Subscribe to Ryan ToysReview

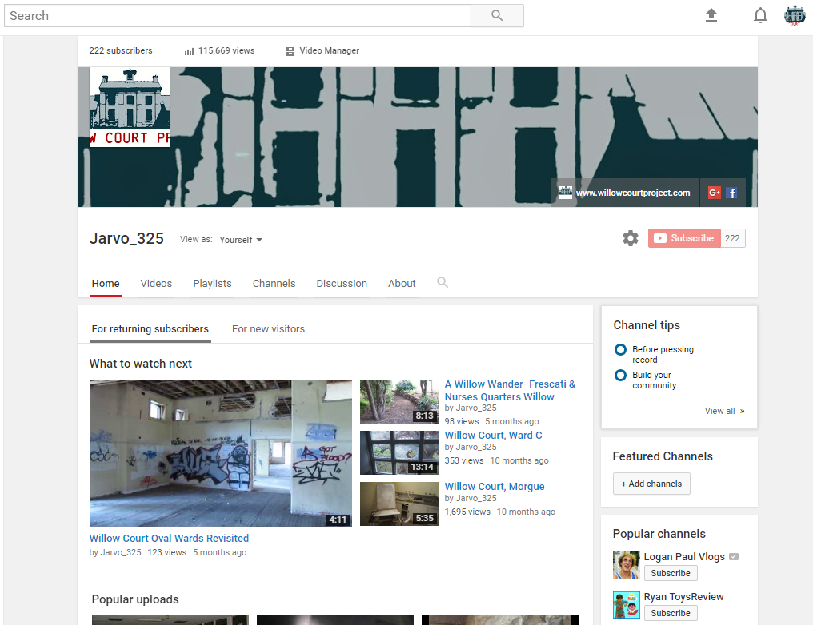(x=671, y=613)
